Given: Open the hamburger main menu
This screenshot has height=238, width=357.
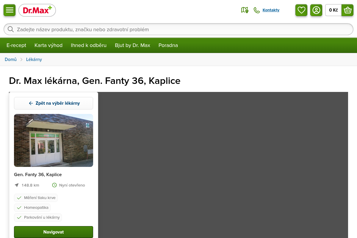Looking at the screenshot, I should click(x=10, y=10).
